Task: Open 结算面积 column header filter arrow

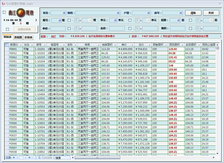Action: click(115, 45)
